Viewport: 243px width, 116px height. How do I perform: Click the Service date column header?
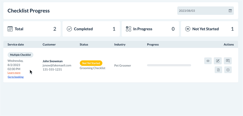(16, 45)
